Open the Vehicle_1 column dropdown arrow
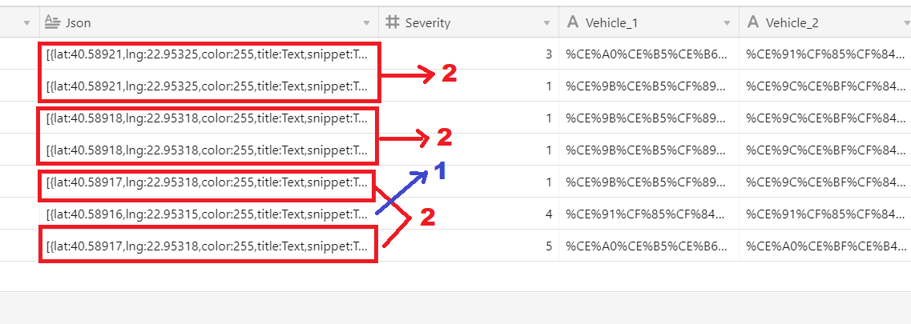 [727, 23]
